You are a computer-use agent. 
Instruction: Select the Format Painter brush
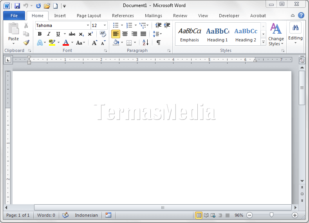pyautogui.click(x=26, y=42)
